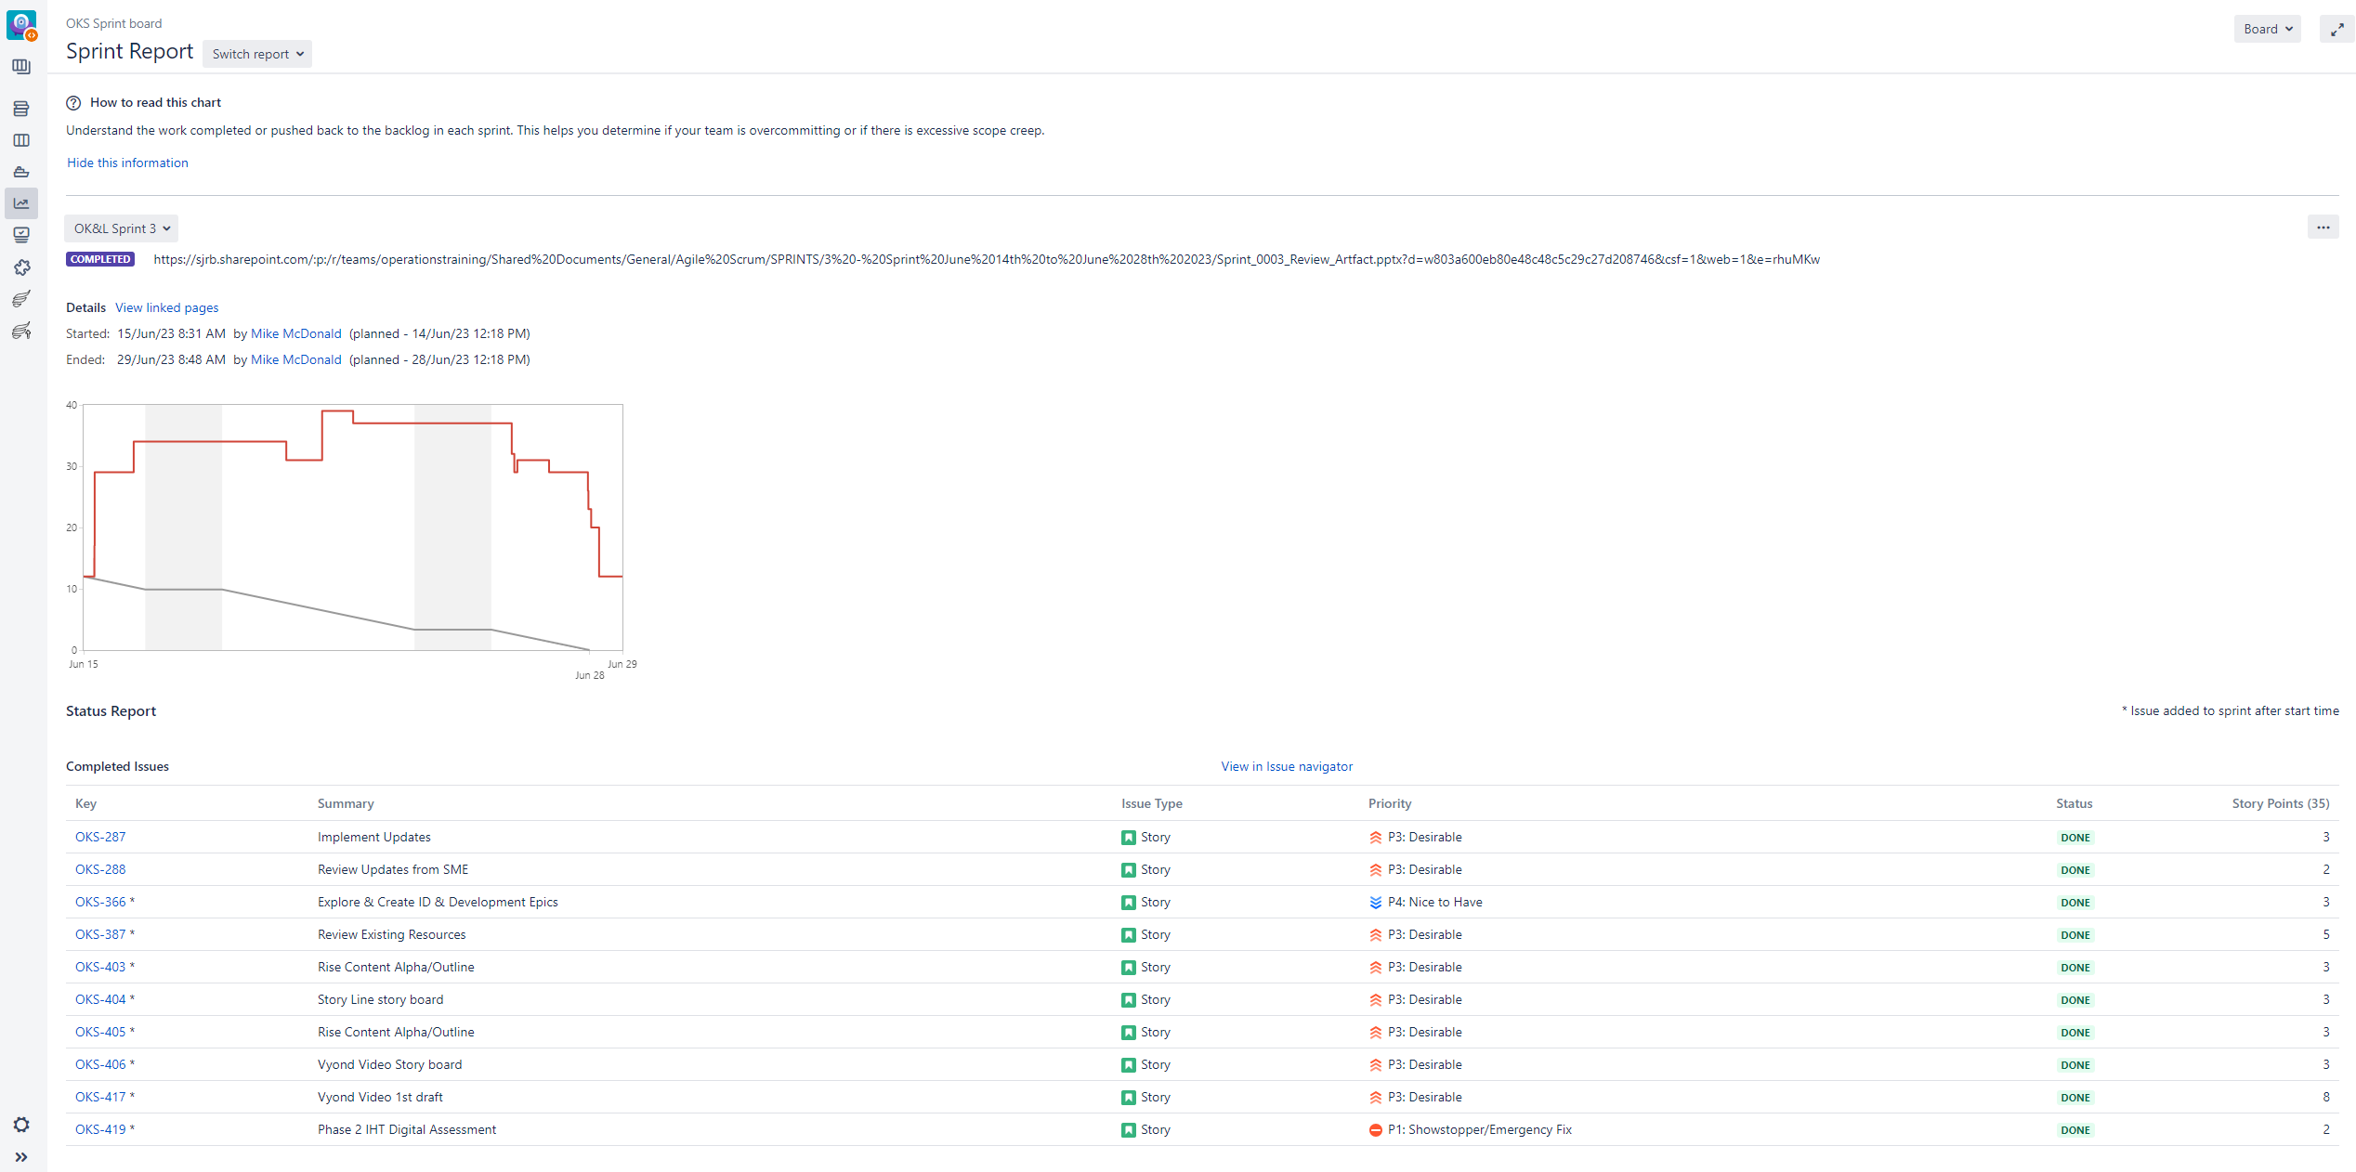Open issue OKS-287 key link
The width and height of the screenshot is (2356, 1172).
[x=100, y=837]
